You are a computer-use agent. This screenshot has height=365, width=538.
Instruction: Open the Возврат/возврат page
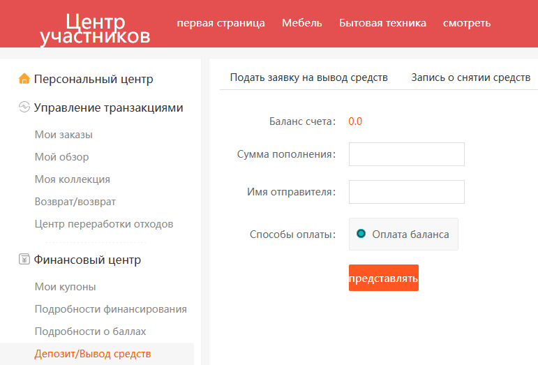75,202
